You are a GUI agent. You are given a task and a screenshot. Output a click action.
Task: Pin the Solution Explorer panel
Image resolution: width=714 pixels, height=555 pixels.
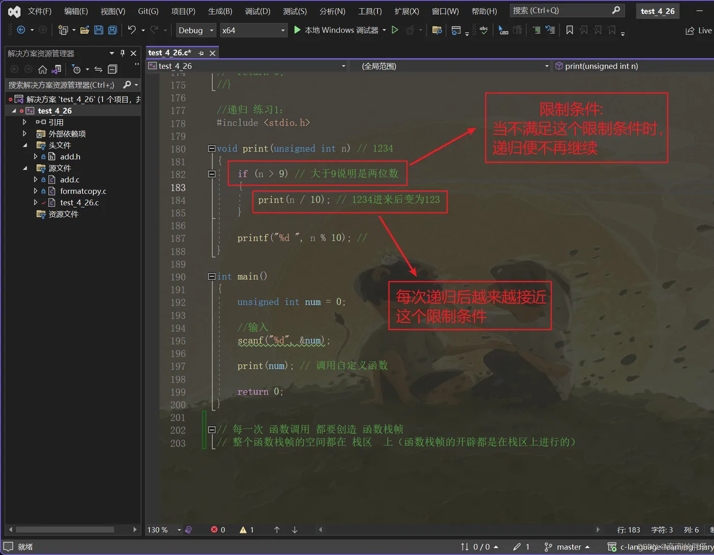122,53
